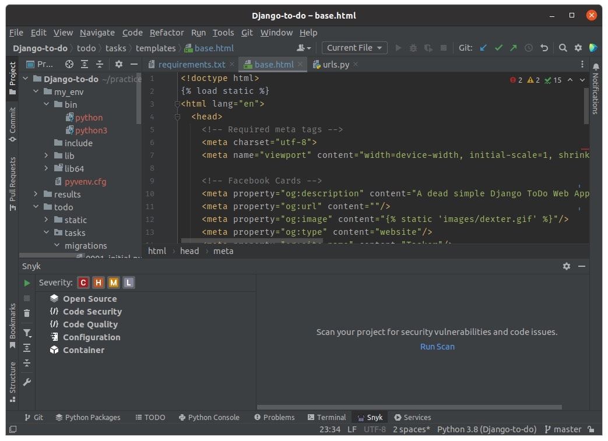Select opened file locate target icon
608x441 pixels.
click(x=69, y=64)
